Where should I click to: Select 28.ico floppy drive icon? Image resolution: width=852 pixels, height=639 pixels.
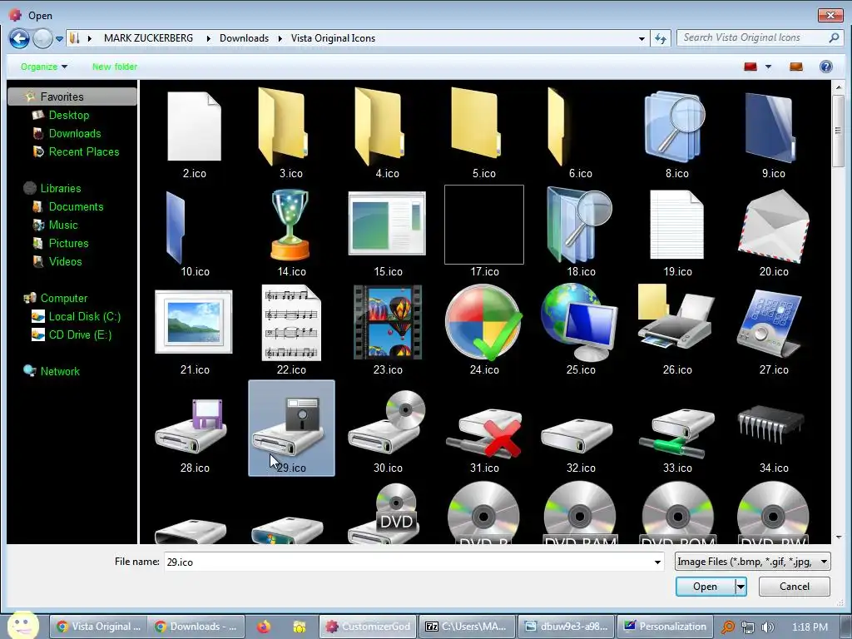tap(190, 426)
